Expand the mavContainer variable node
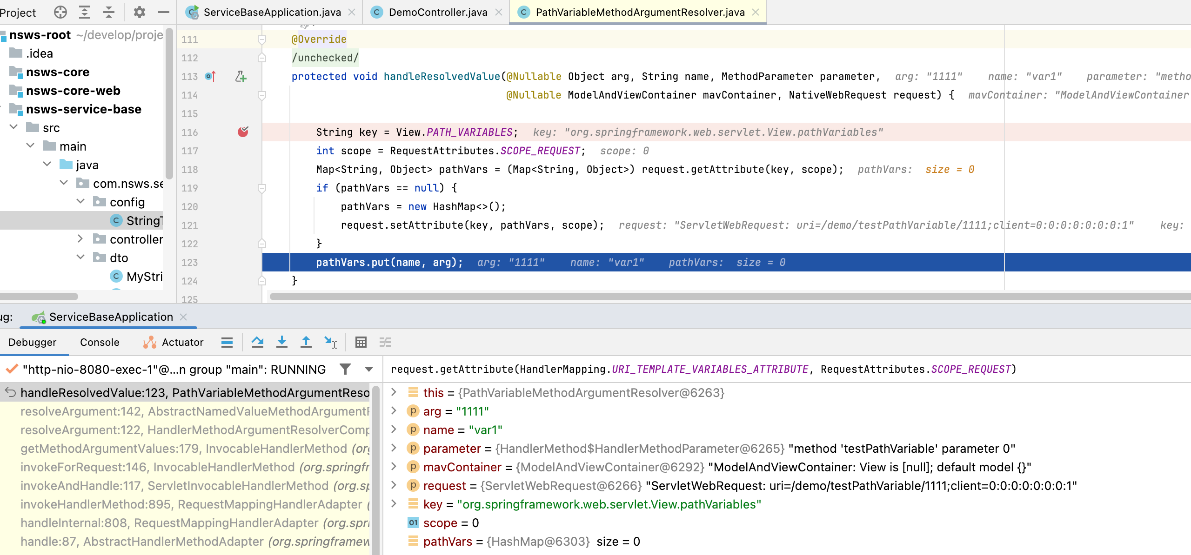 (x=394, y=467)
